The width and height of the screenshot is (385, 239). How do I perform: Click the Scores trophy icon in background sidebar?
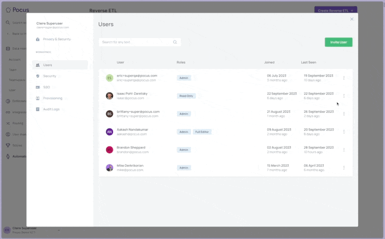coord(8,146)
